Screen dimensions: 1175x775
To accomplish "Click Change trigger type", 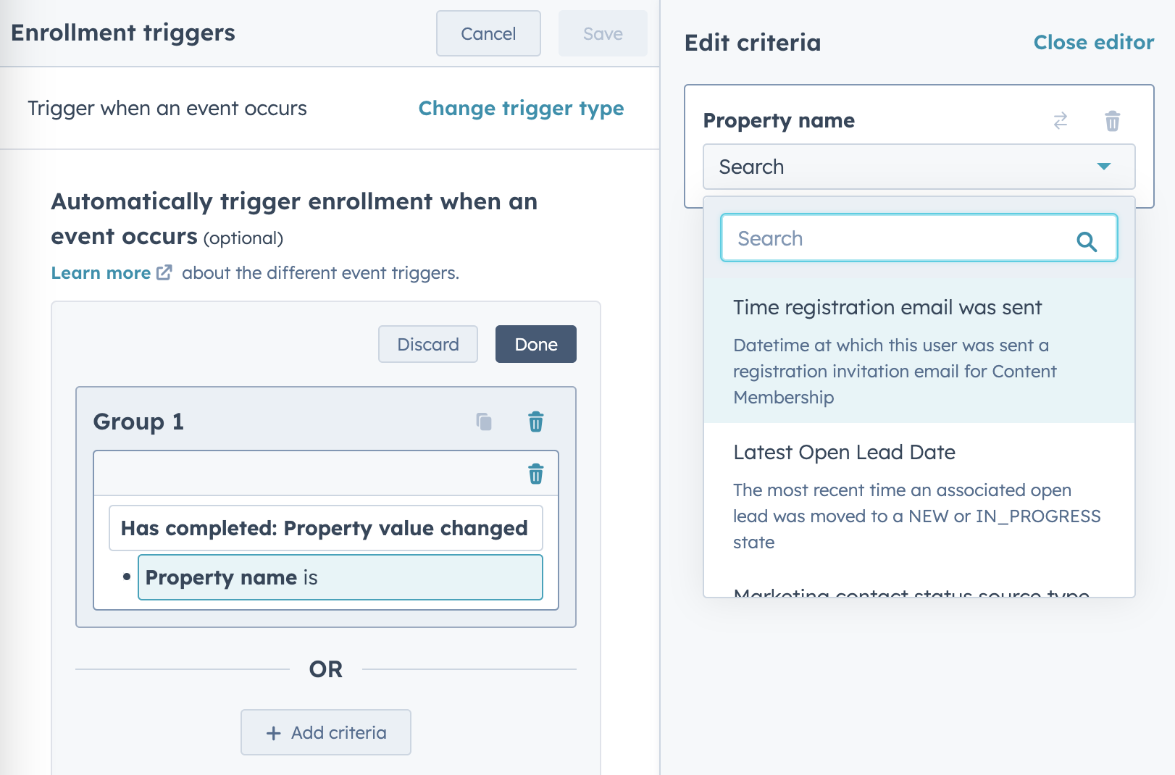I will (521, 108).
